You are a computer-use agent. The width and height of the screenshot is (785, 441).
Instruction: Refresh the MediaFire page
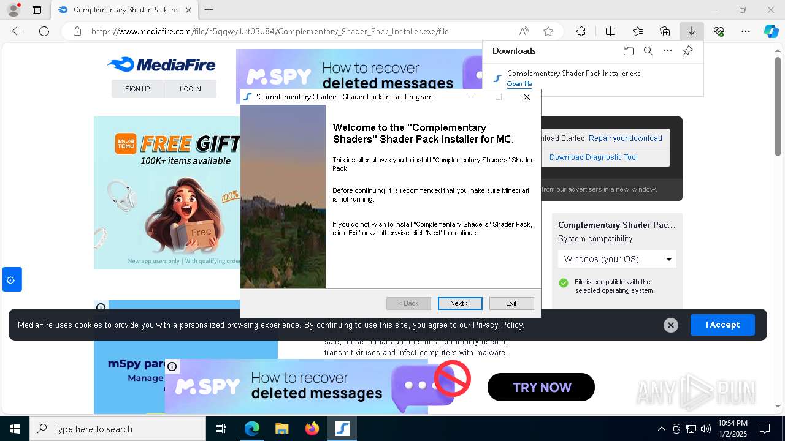tap(44, 31)
